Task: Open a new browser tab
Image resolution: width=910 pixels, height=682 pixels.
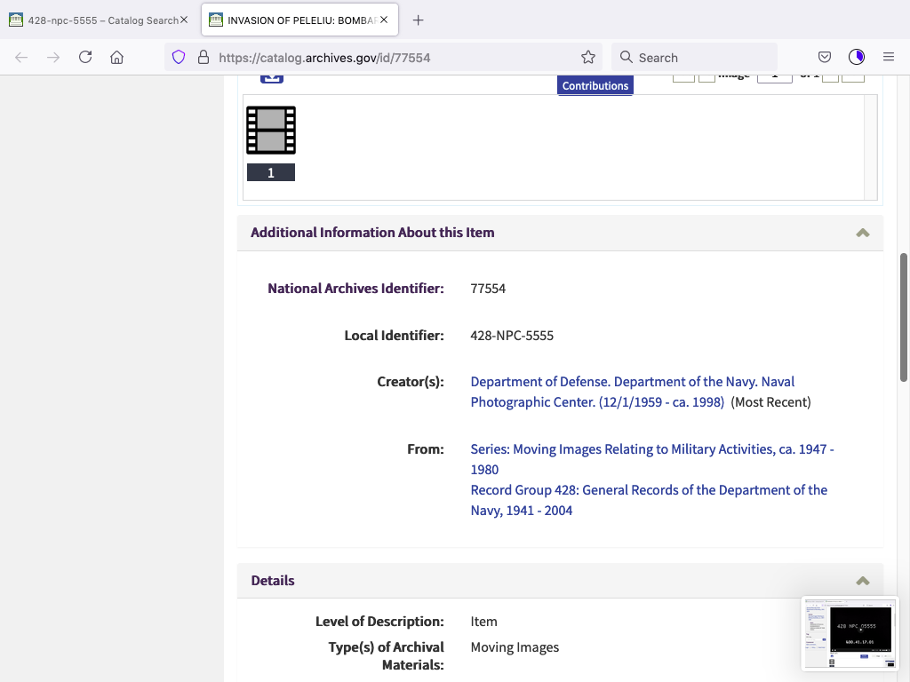Action: [419, 20]
